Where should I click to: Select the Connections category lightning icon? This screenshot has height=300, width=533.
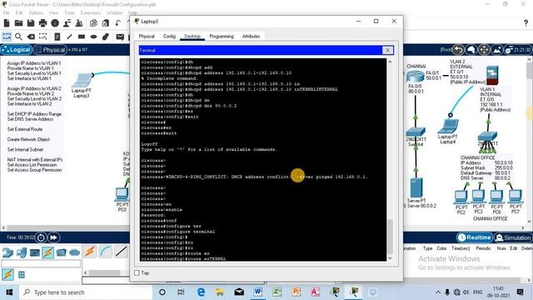pos(48,252)
